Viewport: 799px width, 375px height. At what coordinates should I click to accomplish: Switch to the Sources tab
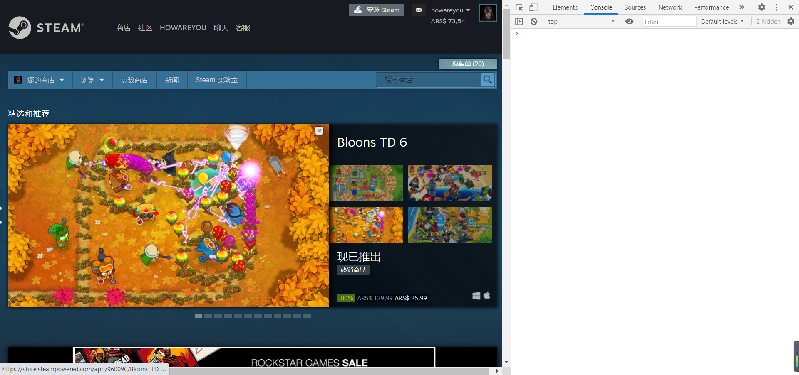pos(635,7)
